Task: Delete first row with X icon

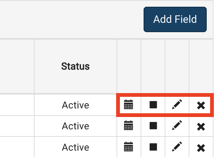Action: click(x=201, y=105)
